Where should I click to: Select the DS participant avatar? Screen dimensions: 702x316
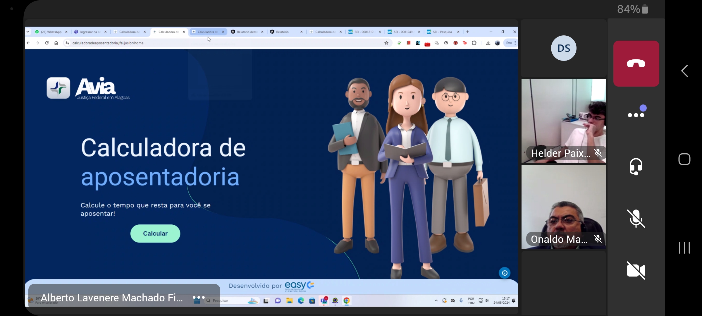(564, 48)
